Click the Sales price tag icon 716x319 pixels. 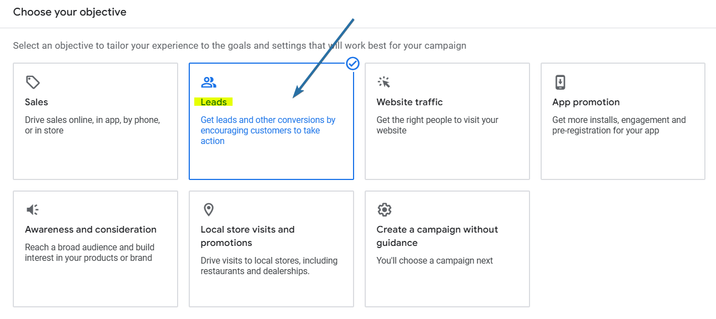coord(33,83)
